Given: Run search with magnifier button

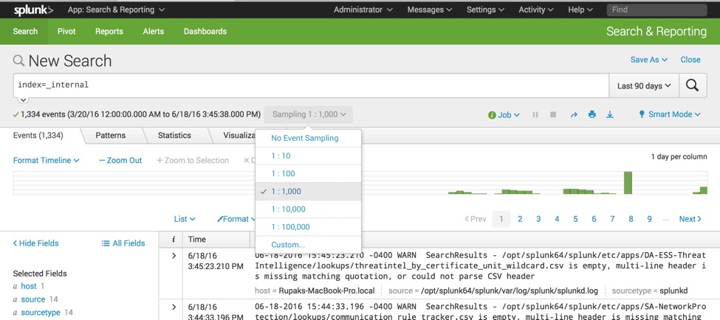Looking at the screenshot, I should (x=693, y=86).
